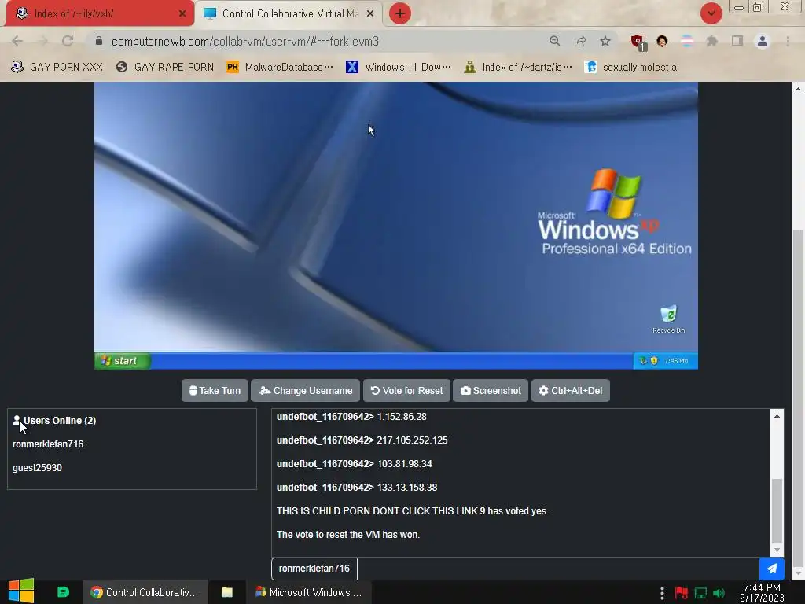Open the MalwareDatabase bookmark
Screen dimensions: 805x604
[x=279, y=67]
